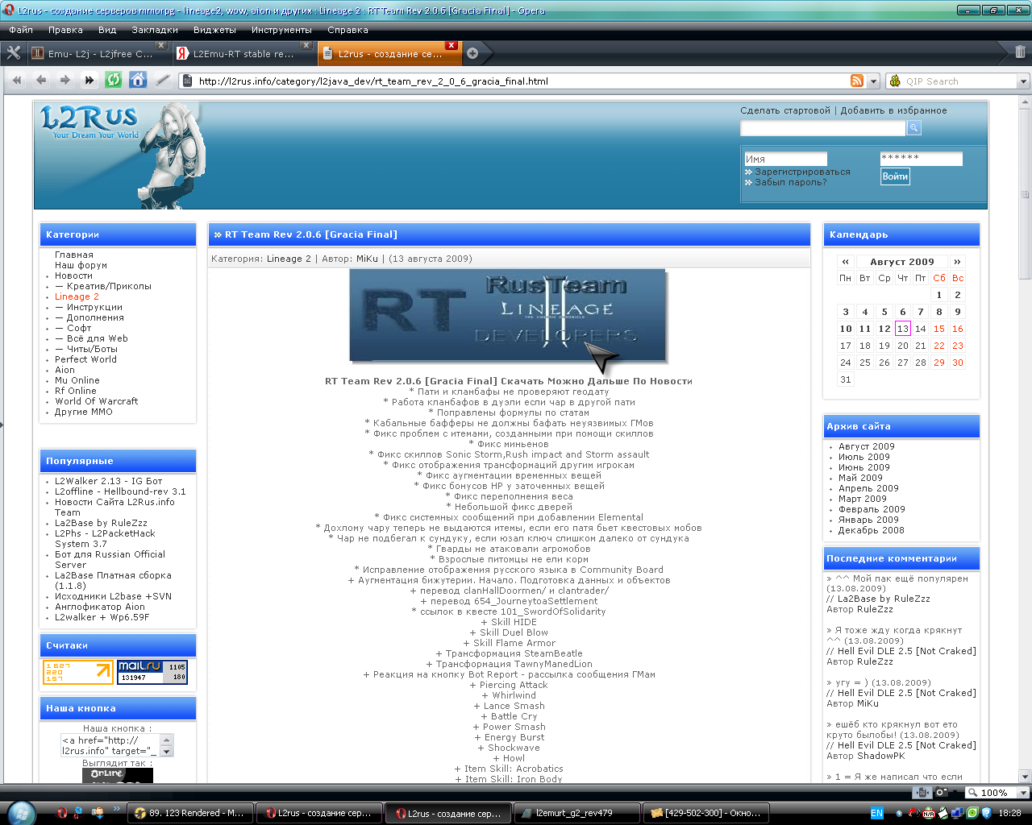1032x825 pixels.
Task: Click the rewind navigation button
Action: click(17, 81)
